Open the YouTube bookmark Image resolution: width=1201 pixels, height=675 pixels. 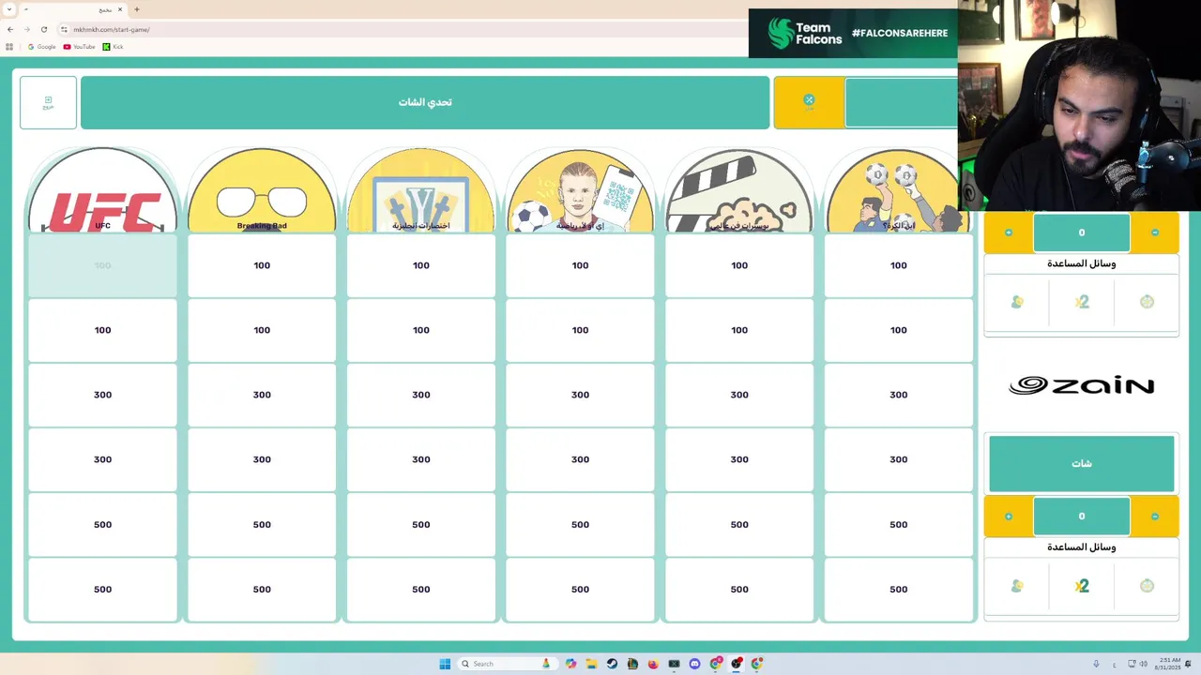click(80, 47)
